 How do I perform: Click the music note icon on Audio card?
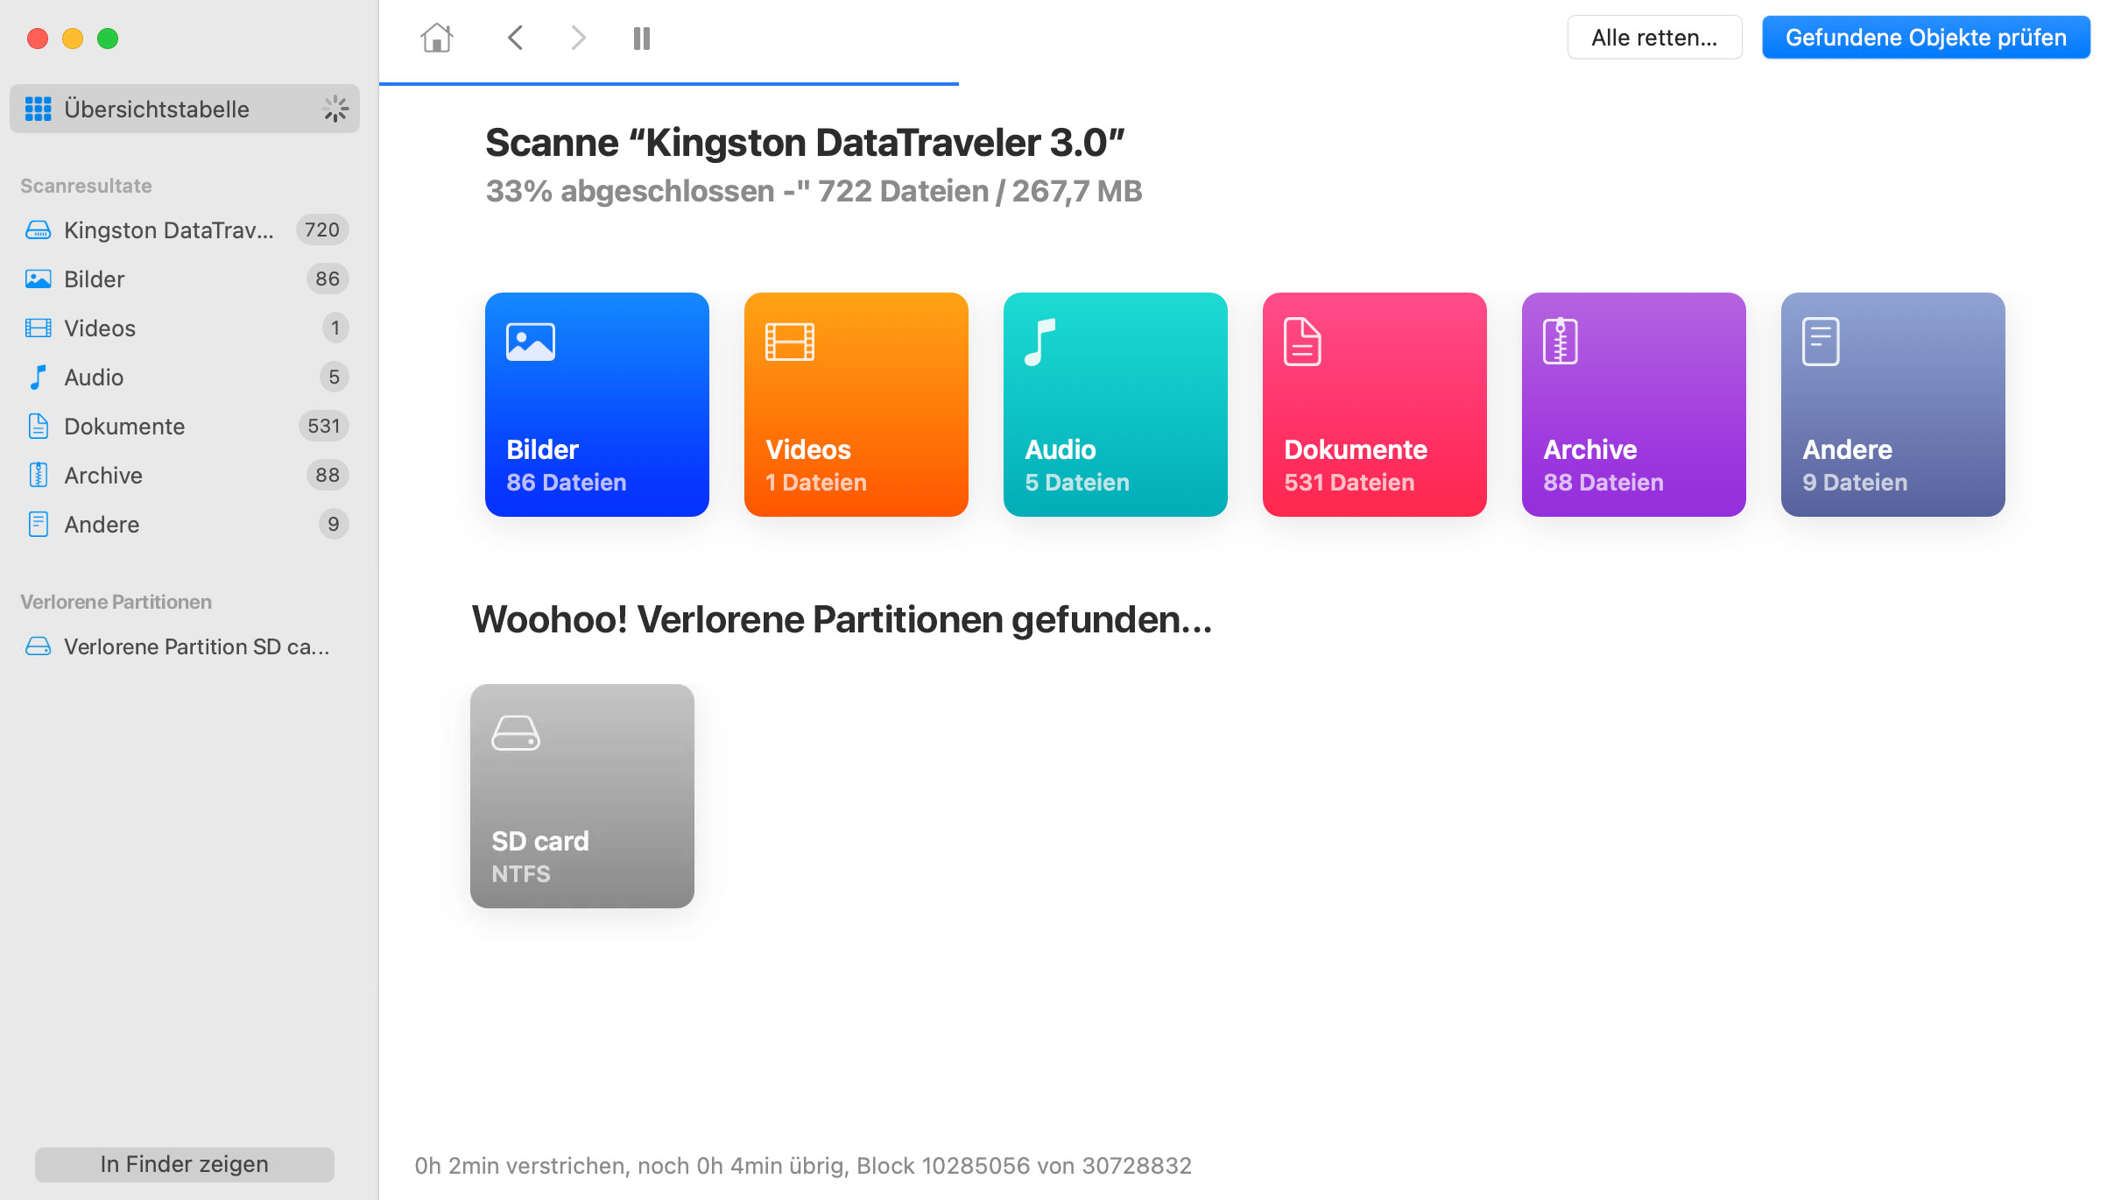[x=1040, y=342]
